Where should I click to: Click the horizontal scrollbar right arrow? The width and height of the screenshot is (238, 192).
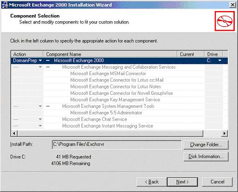coord(225,134)
